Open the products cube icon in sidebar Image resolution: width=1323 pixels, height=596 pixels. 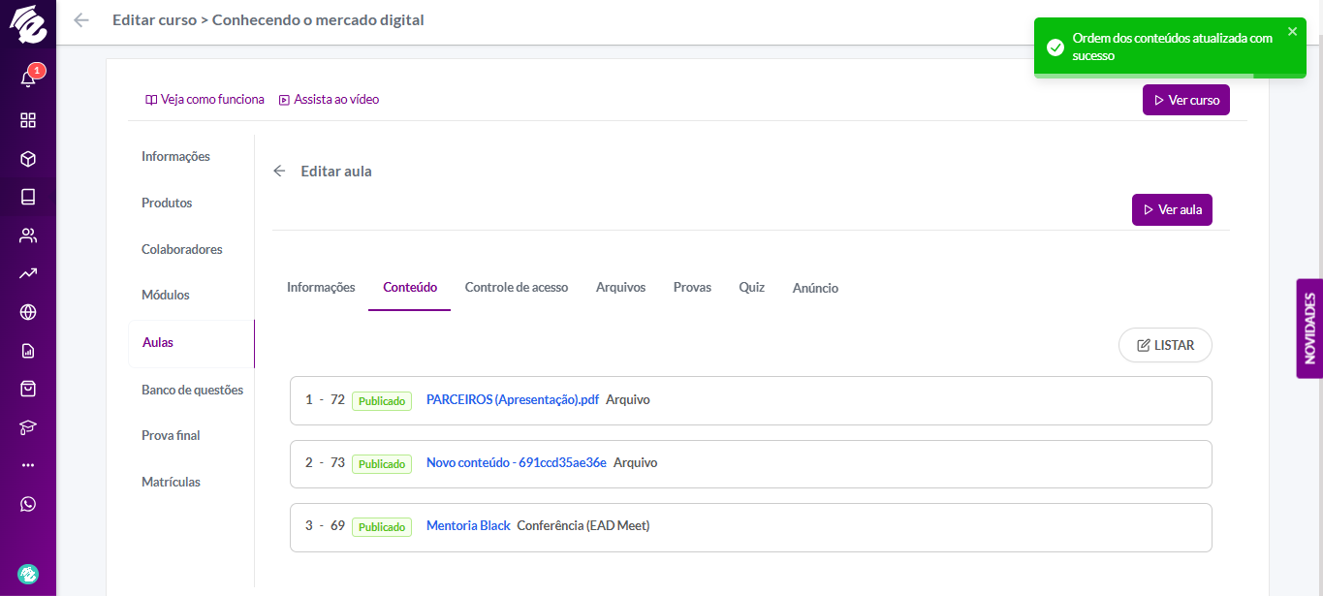pos(28,159)
